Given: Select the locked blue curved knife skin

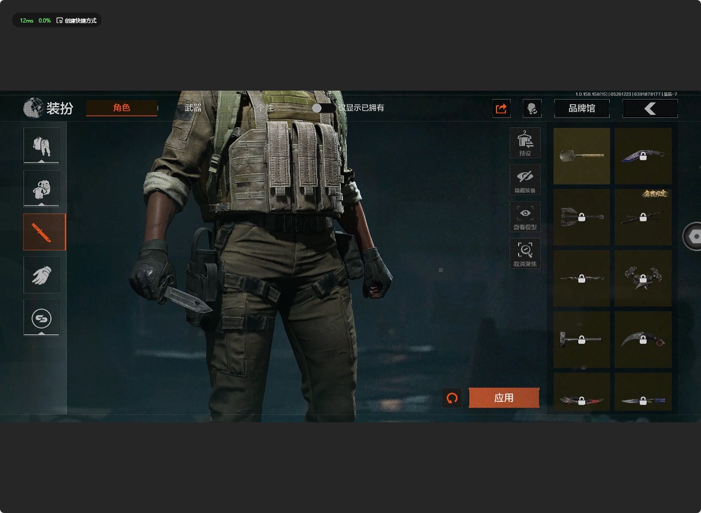Looking at the screenshot, I should pos(643,156).
